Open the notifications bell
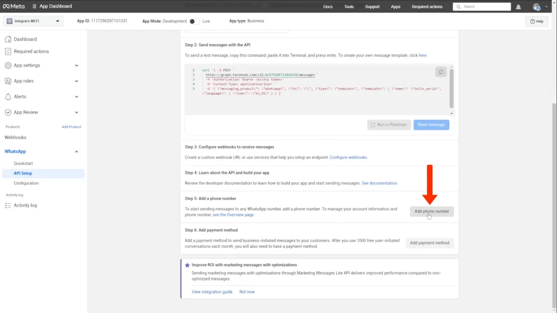The height and width of the screenshot is (313, 557). coord(518,7)
